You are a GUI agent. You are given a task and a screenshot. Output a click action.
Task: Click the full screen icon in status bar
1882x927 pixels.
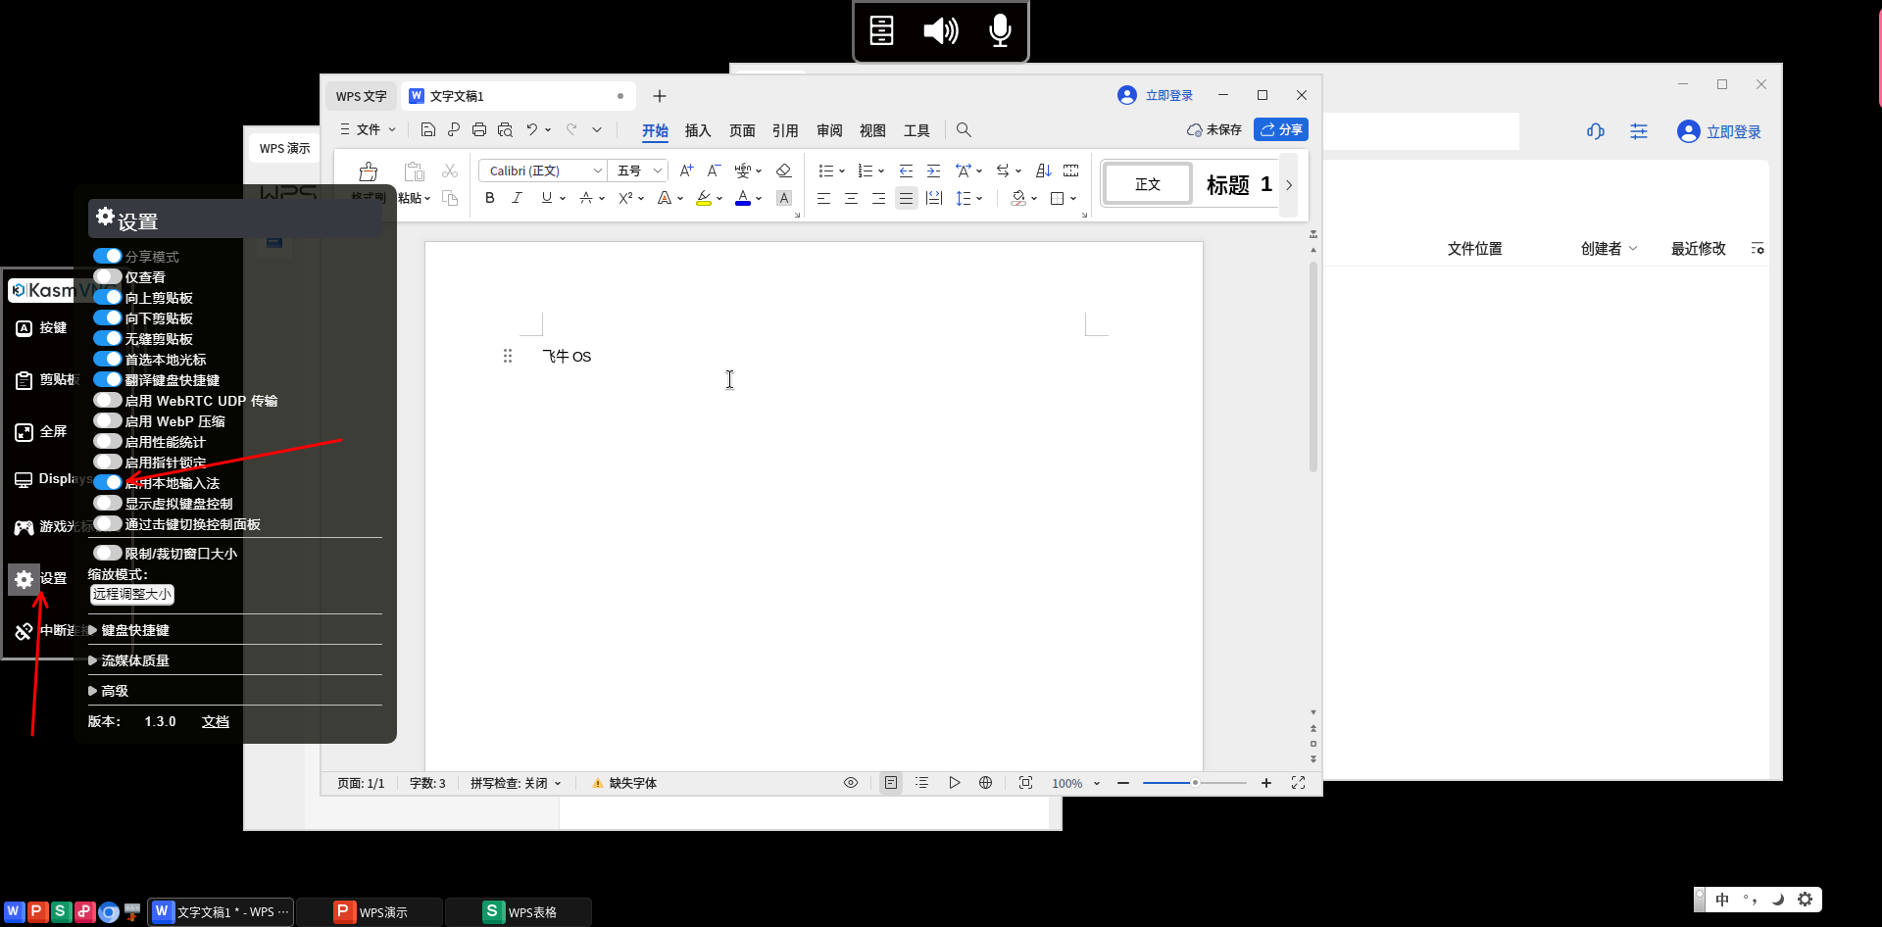(1298, 783)
